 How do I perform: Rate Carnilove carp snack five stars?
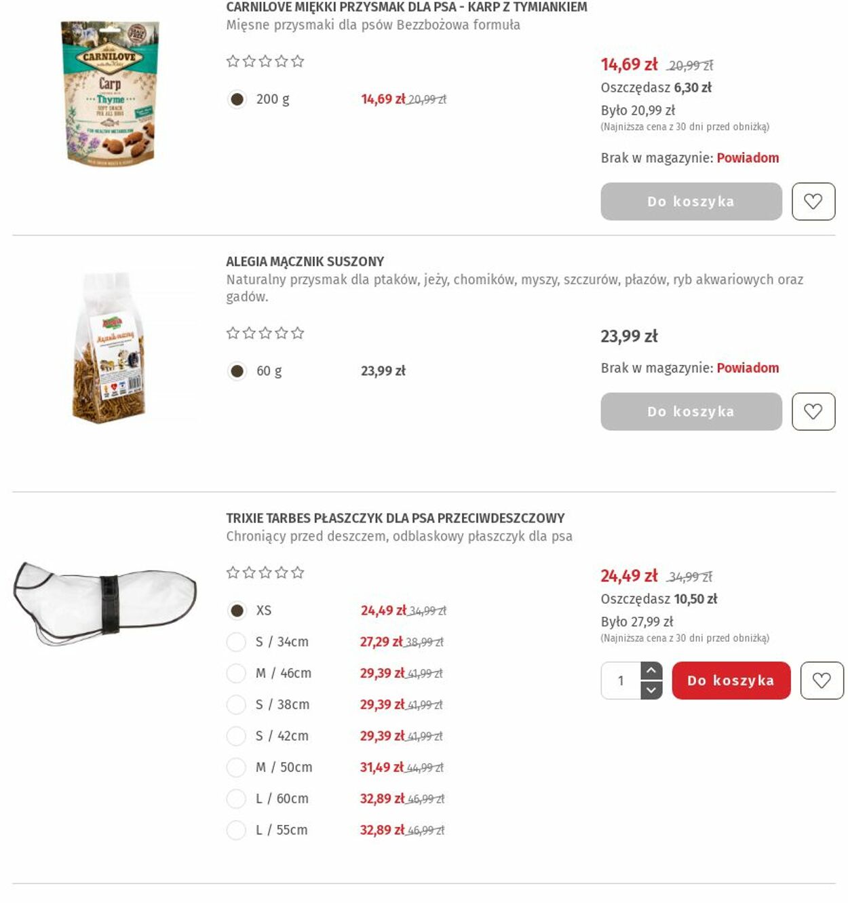pos(297,61)
